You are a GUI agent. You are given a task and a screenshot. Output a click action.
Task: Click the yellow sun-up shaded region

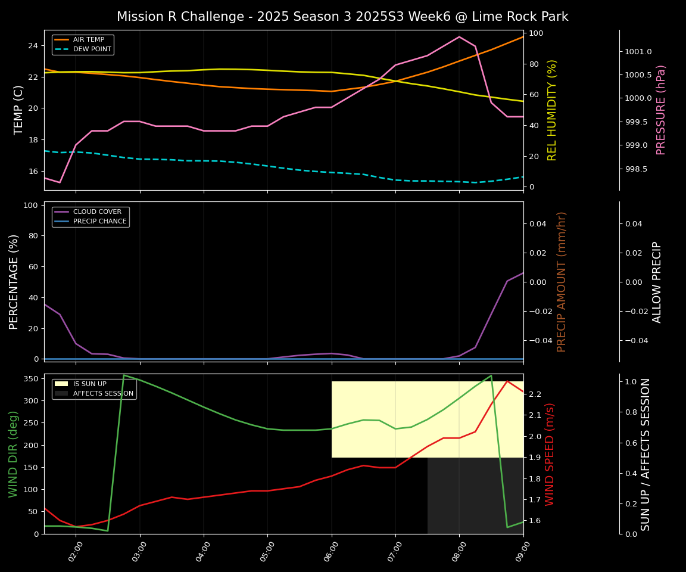click(428, 419)
